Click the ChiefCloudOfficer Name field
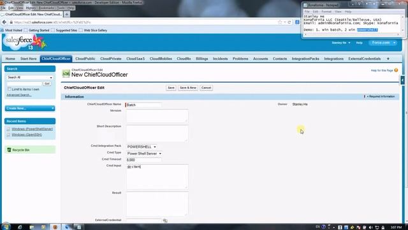The image size is (408, 230). pyautogui.click(x=143, y=105)
